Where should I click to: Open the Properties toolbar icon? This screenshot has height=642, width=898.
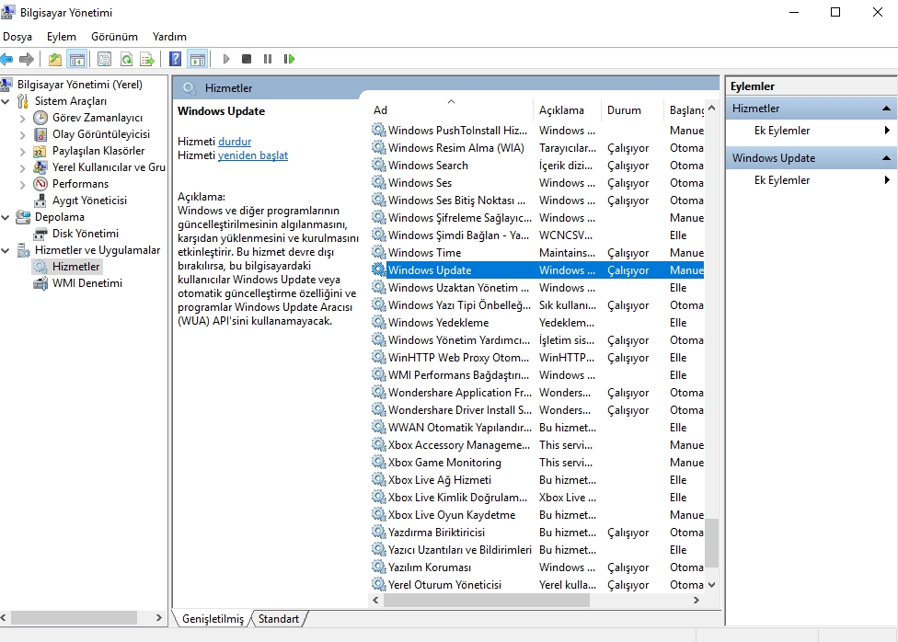tap(104, 59)
